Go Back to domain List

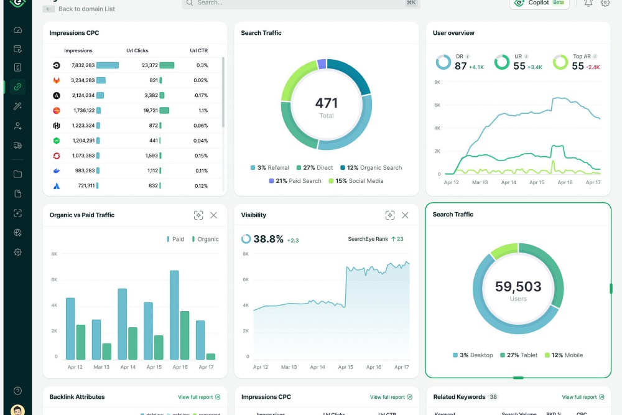pyautogui.click(x=86, y=9)
